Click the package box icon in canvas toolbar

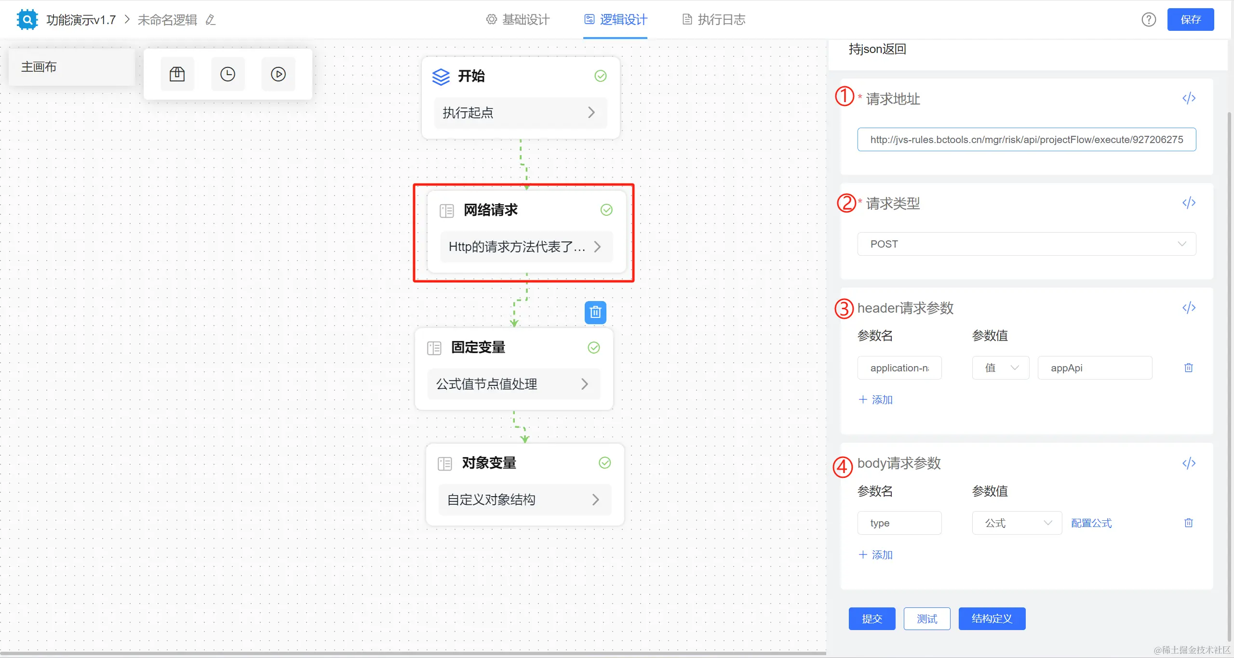pyautogui.click(x=177, y=74)
